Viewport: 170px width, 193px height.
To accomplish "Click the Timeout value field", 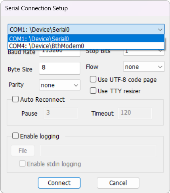I will [x=135, y=113].
